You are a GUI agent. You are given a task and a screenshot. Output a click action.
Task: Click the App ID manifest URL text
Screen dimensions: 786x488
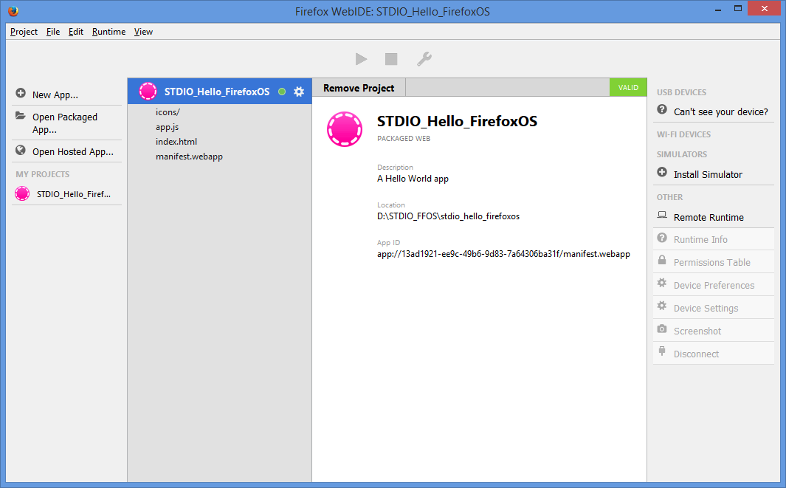503,254
